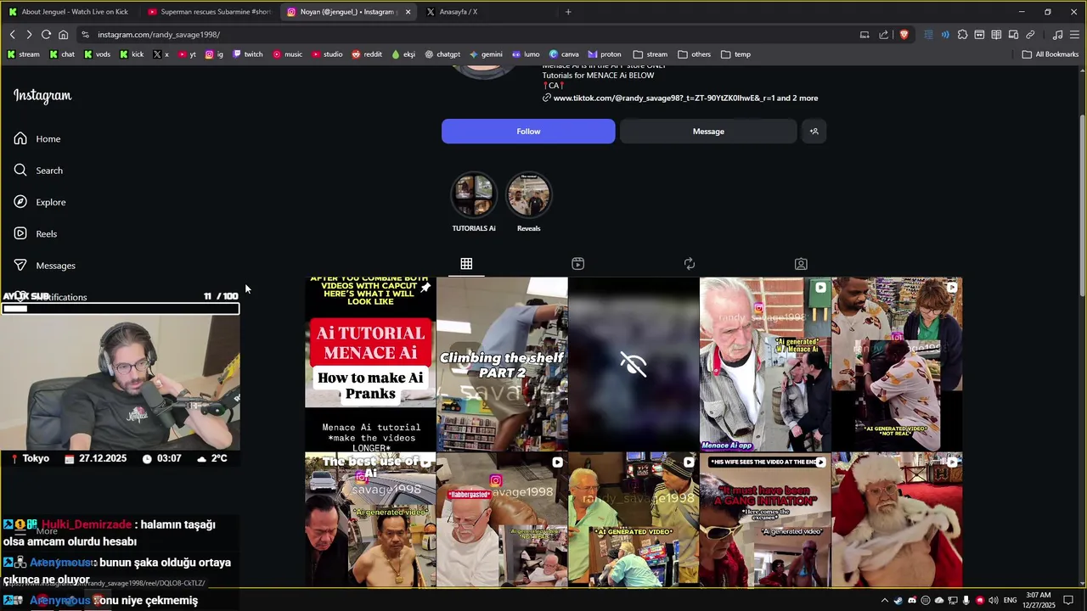Go to browser home page
Screen dimensions: 1087x611
coord(63,35)
